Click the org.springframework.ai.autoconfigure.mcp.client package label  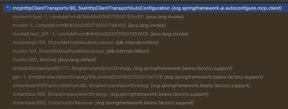coord(227,8)
